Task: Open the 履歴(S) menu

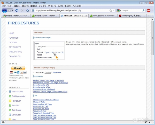Action: pyautogui.click(x=34, y=6)
